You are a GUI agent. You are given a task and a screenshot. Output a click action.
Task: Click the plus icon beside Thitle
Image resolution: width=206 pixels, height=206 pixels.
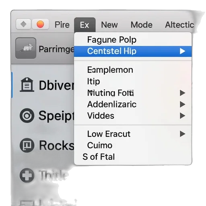pos(27,175)
